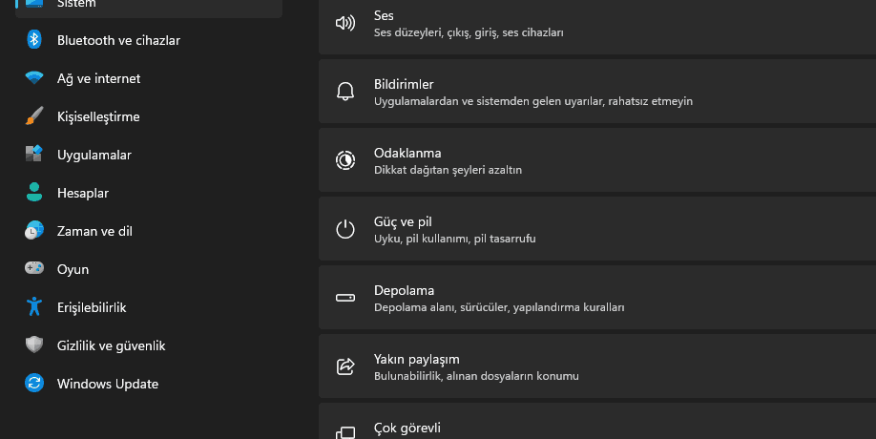Click the Hesaplar person icon
Image resolution: width=876 pixels, height=439 pixels.
tap(34, 193)
